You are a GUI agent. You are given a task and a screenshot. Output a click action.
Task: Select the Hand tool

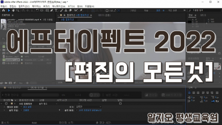(13, 10)
